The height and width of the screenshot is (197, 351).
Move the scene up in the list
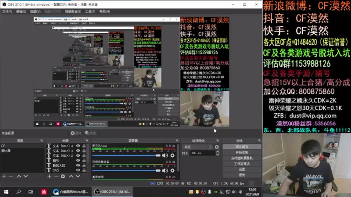19,176
